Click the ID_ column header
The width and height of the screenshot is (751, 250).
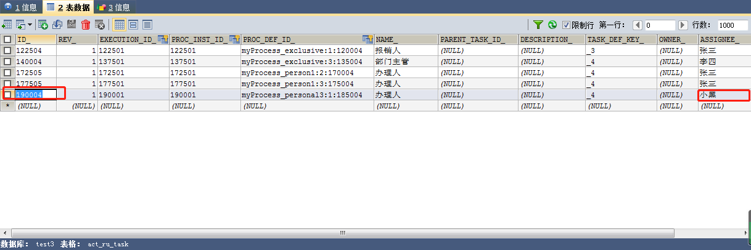click(x=35, y=39)
